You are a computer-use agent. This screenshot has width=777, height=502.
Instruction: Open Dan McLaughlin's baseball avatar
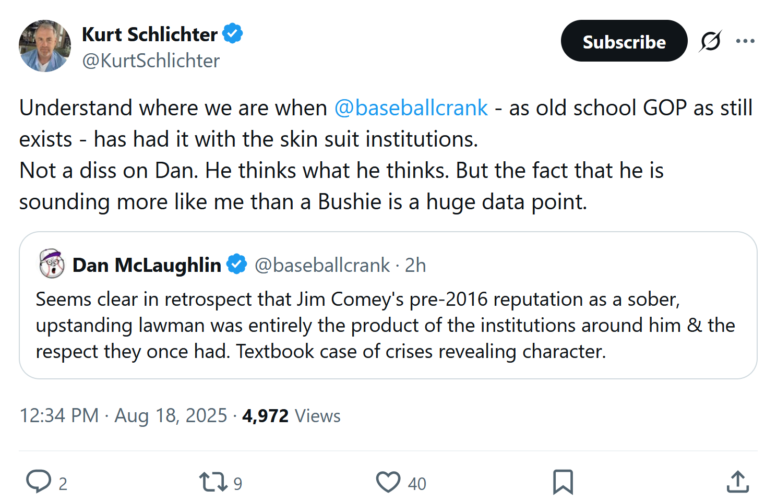pos(52,264)
